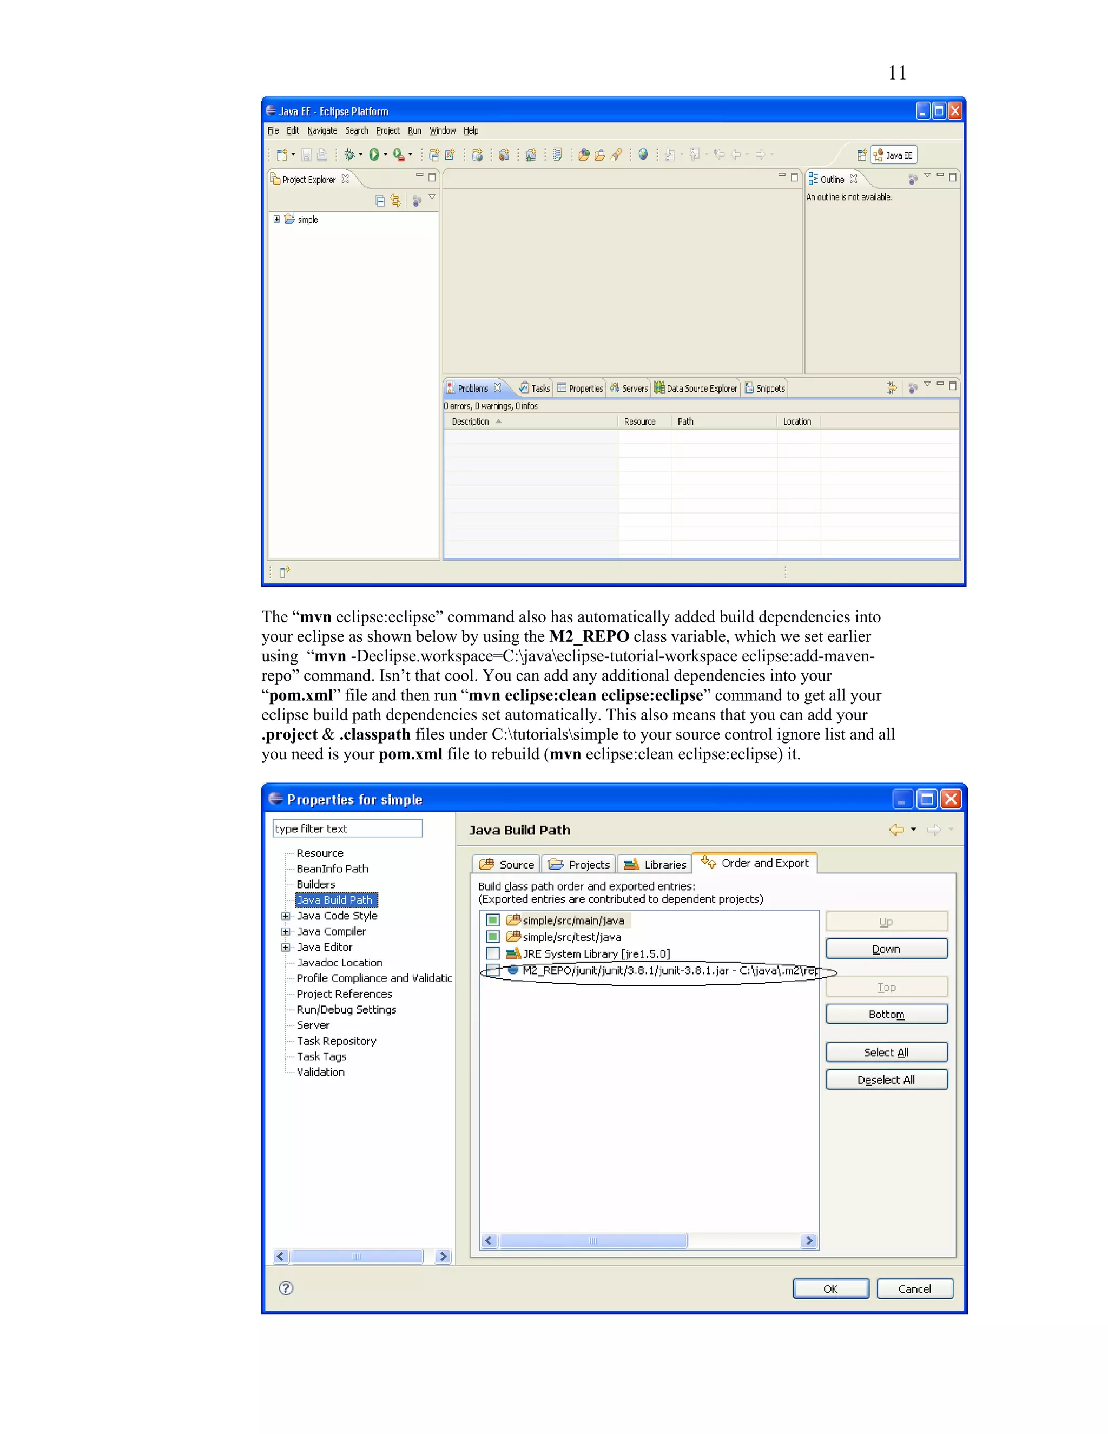
Task: Click the External Tools run icon
Action: pyautogui.click(x=398, y=155)
